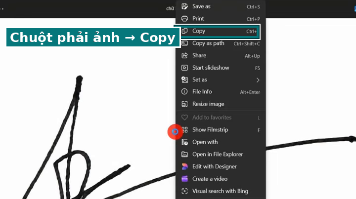
Task: Select Open with menu entry
Action: (x=221, y=142)
